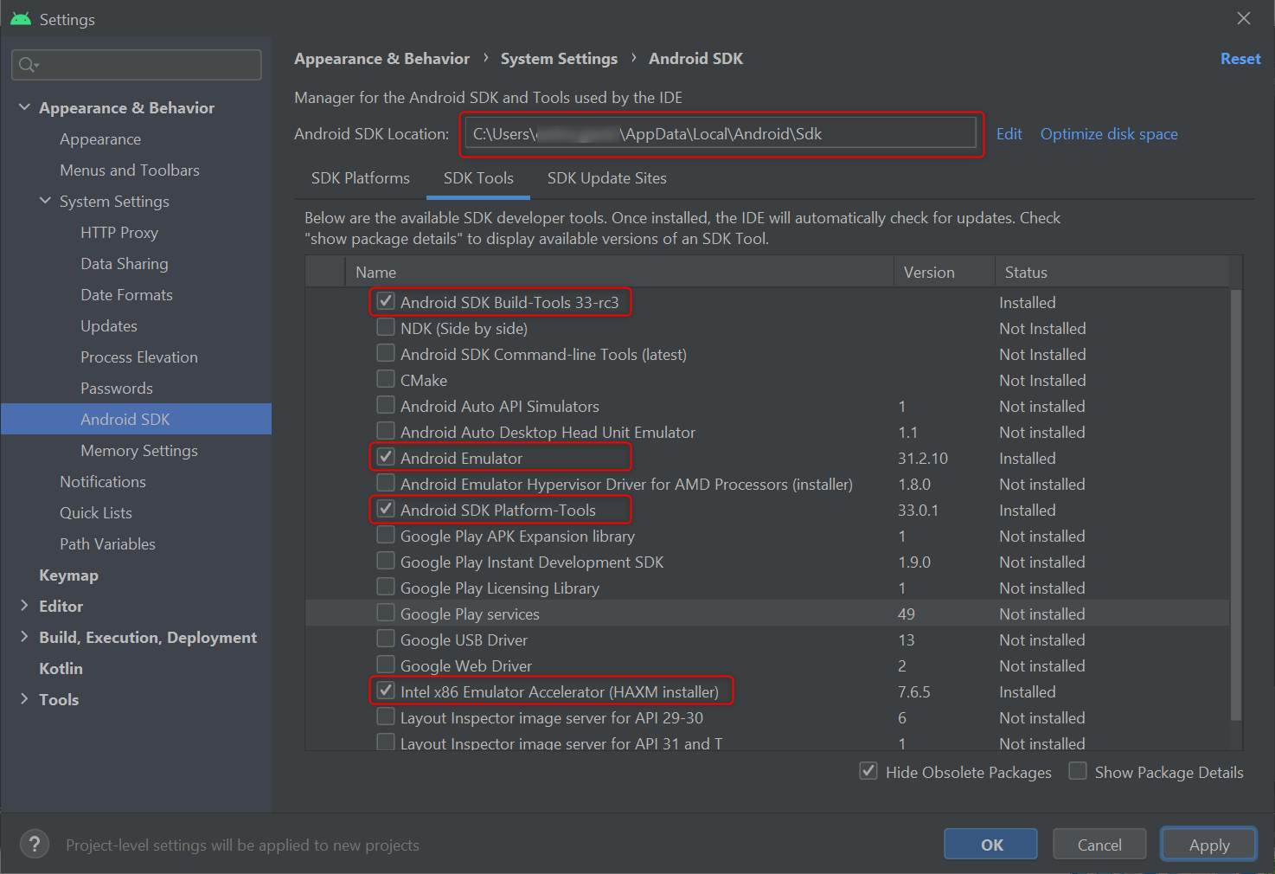The image size is (1275, 874).
Task: Click Optimize disk space link
Action: pyautogui.click(x=1109, y=134)
